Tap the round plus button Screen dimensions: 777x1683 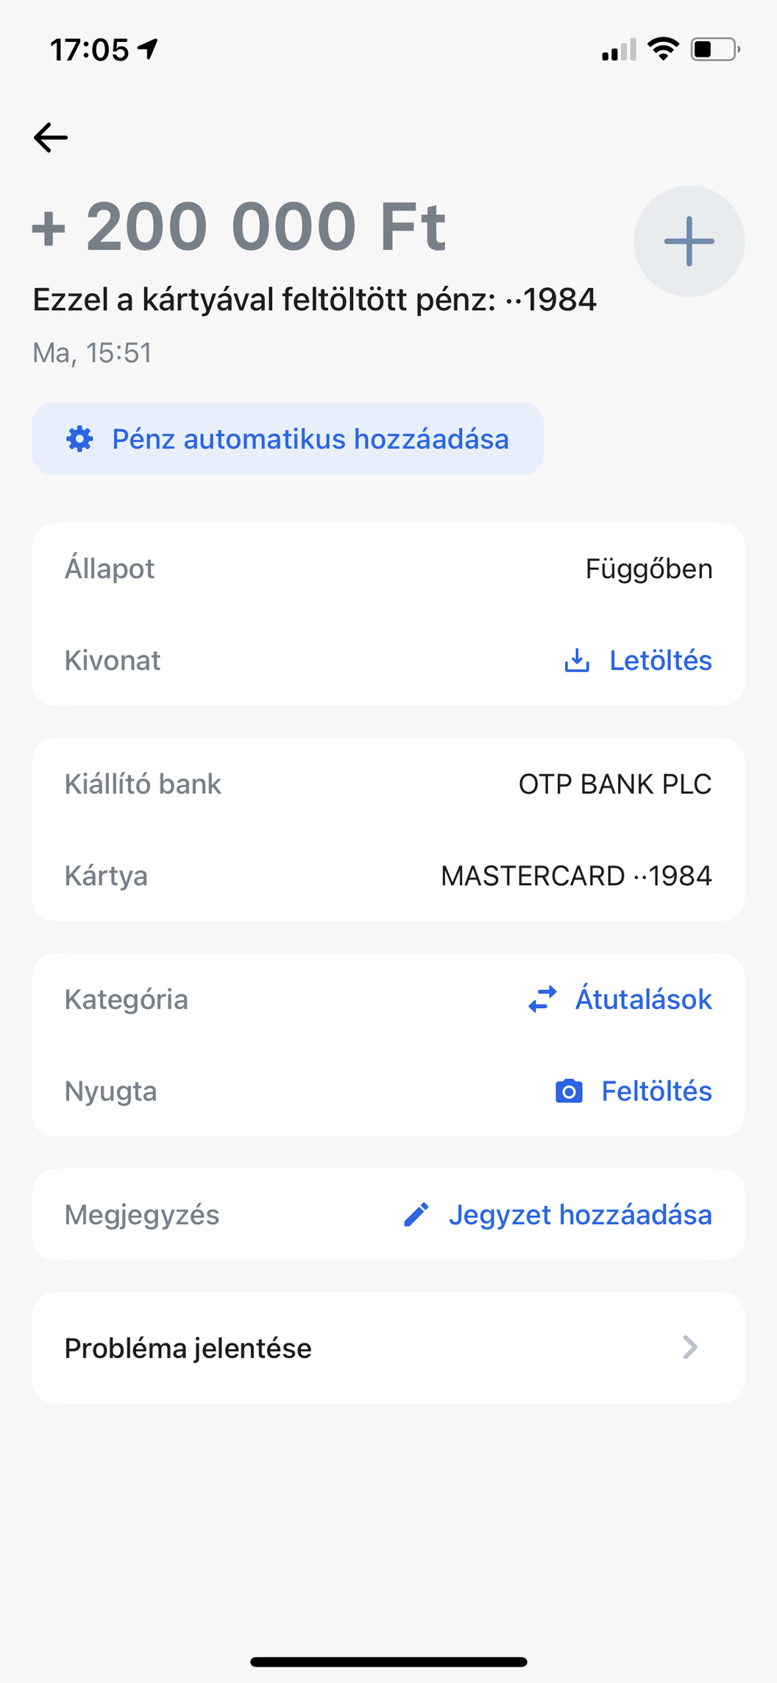[x=689, y=242]
